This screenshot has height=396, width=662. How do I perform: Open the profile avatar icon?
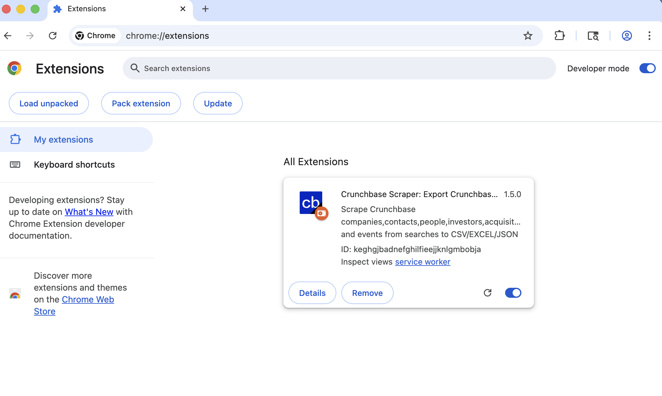coord(627,36)
